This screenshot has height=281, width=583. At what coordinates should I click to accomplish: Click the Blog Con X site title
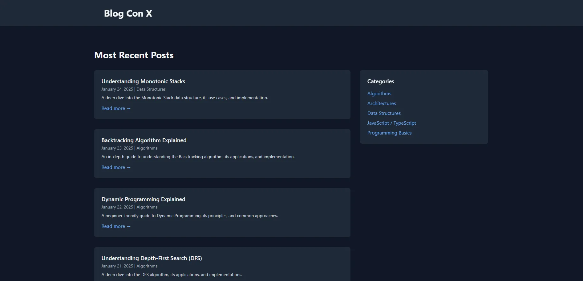coord(128,14)
